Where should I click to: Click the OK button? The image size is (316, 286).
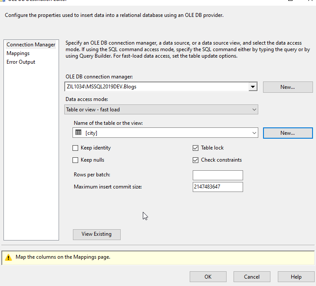pos(208,277)
